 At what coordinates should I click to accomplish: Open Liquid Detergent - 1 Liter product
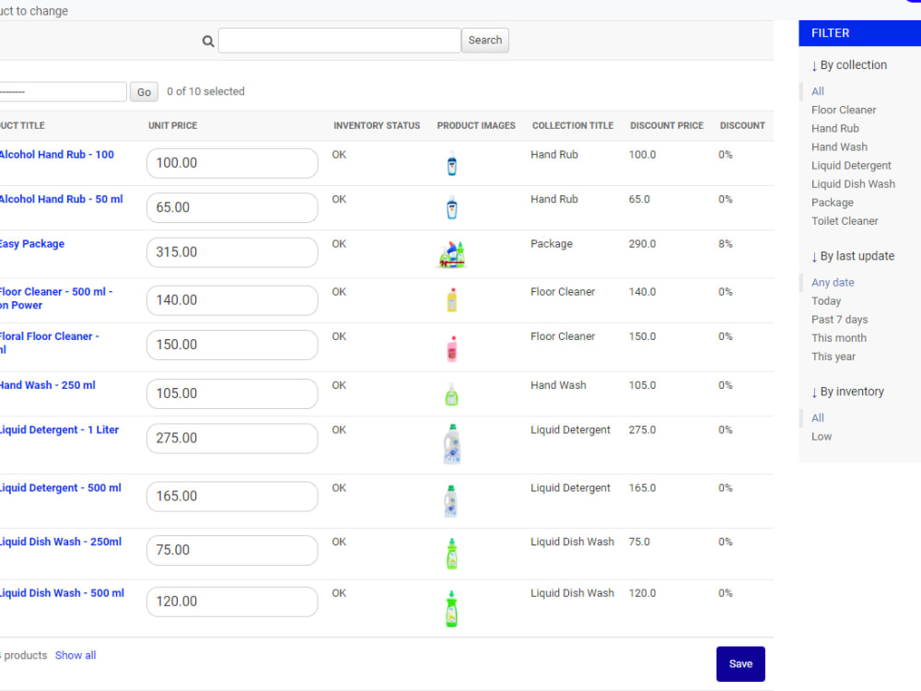coord(59,430)
